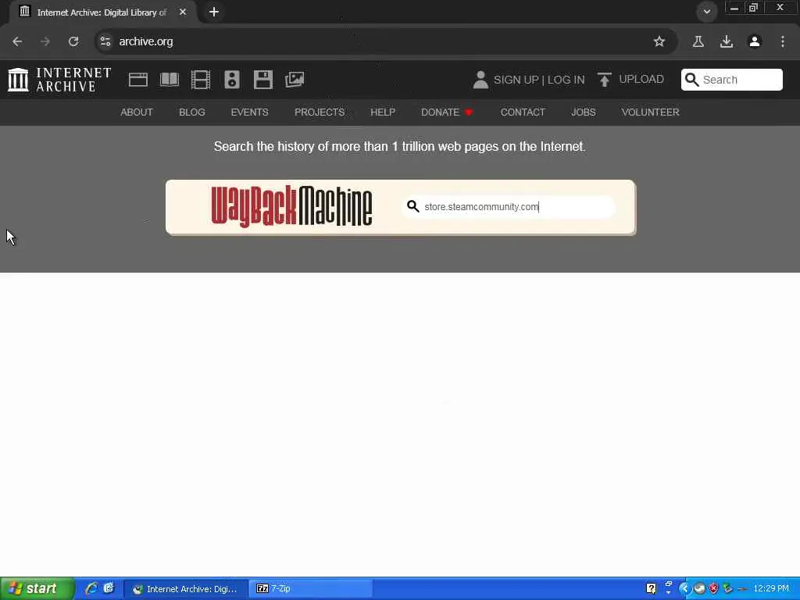800x600 pixels.
Task: Bookmark this page with the star icon
Action: pyautogui.click(x=659, y=41)
